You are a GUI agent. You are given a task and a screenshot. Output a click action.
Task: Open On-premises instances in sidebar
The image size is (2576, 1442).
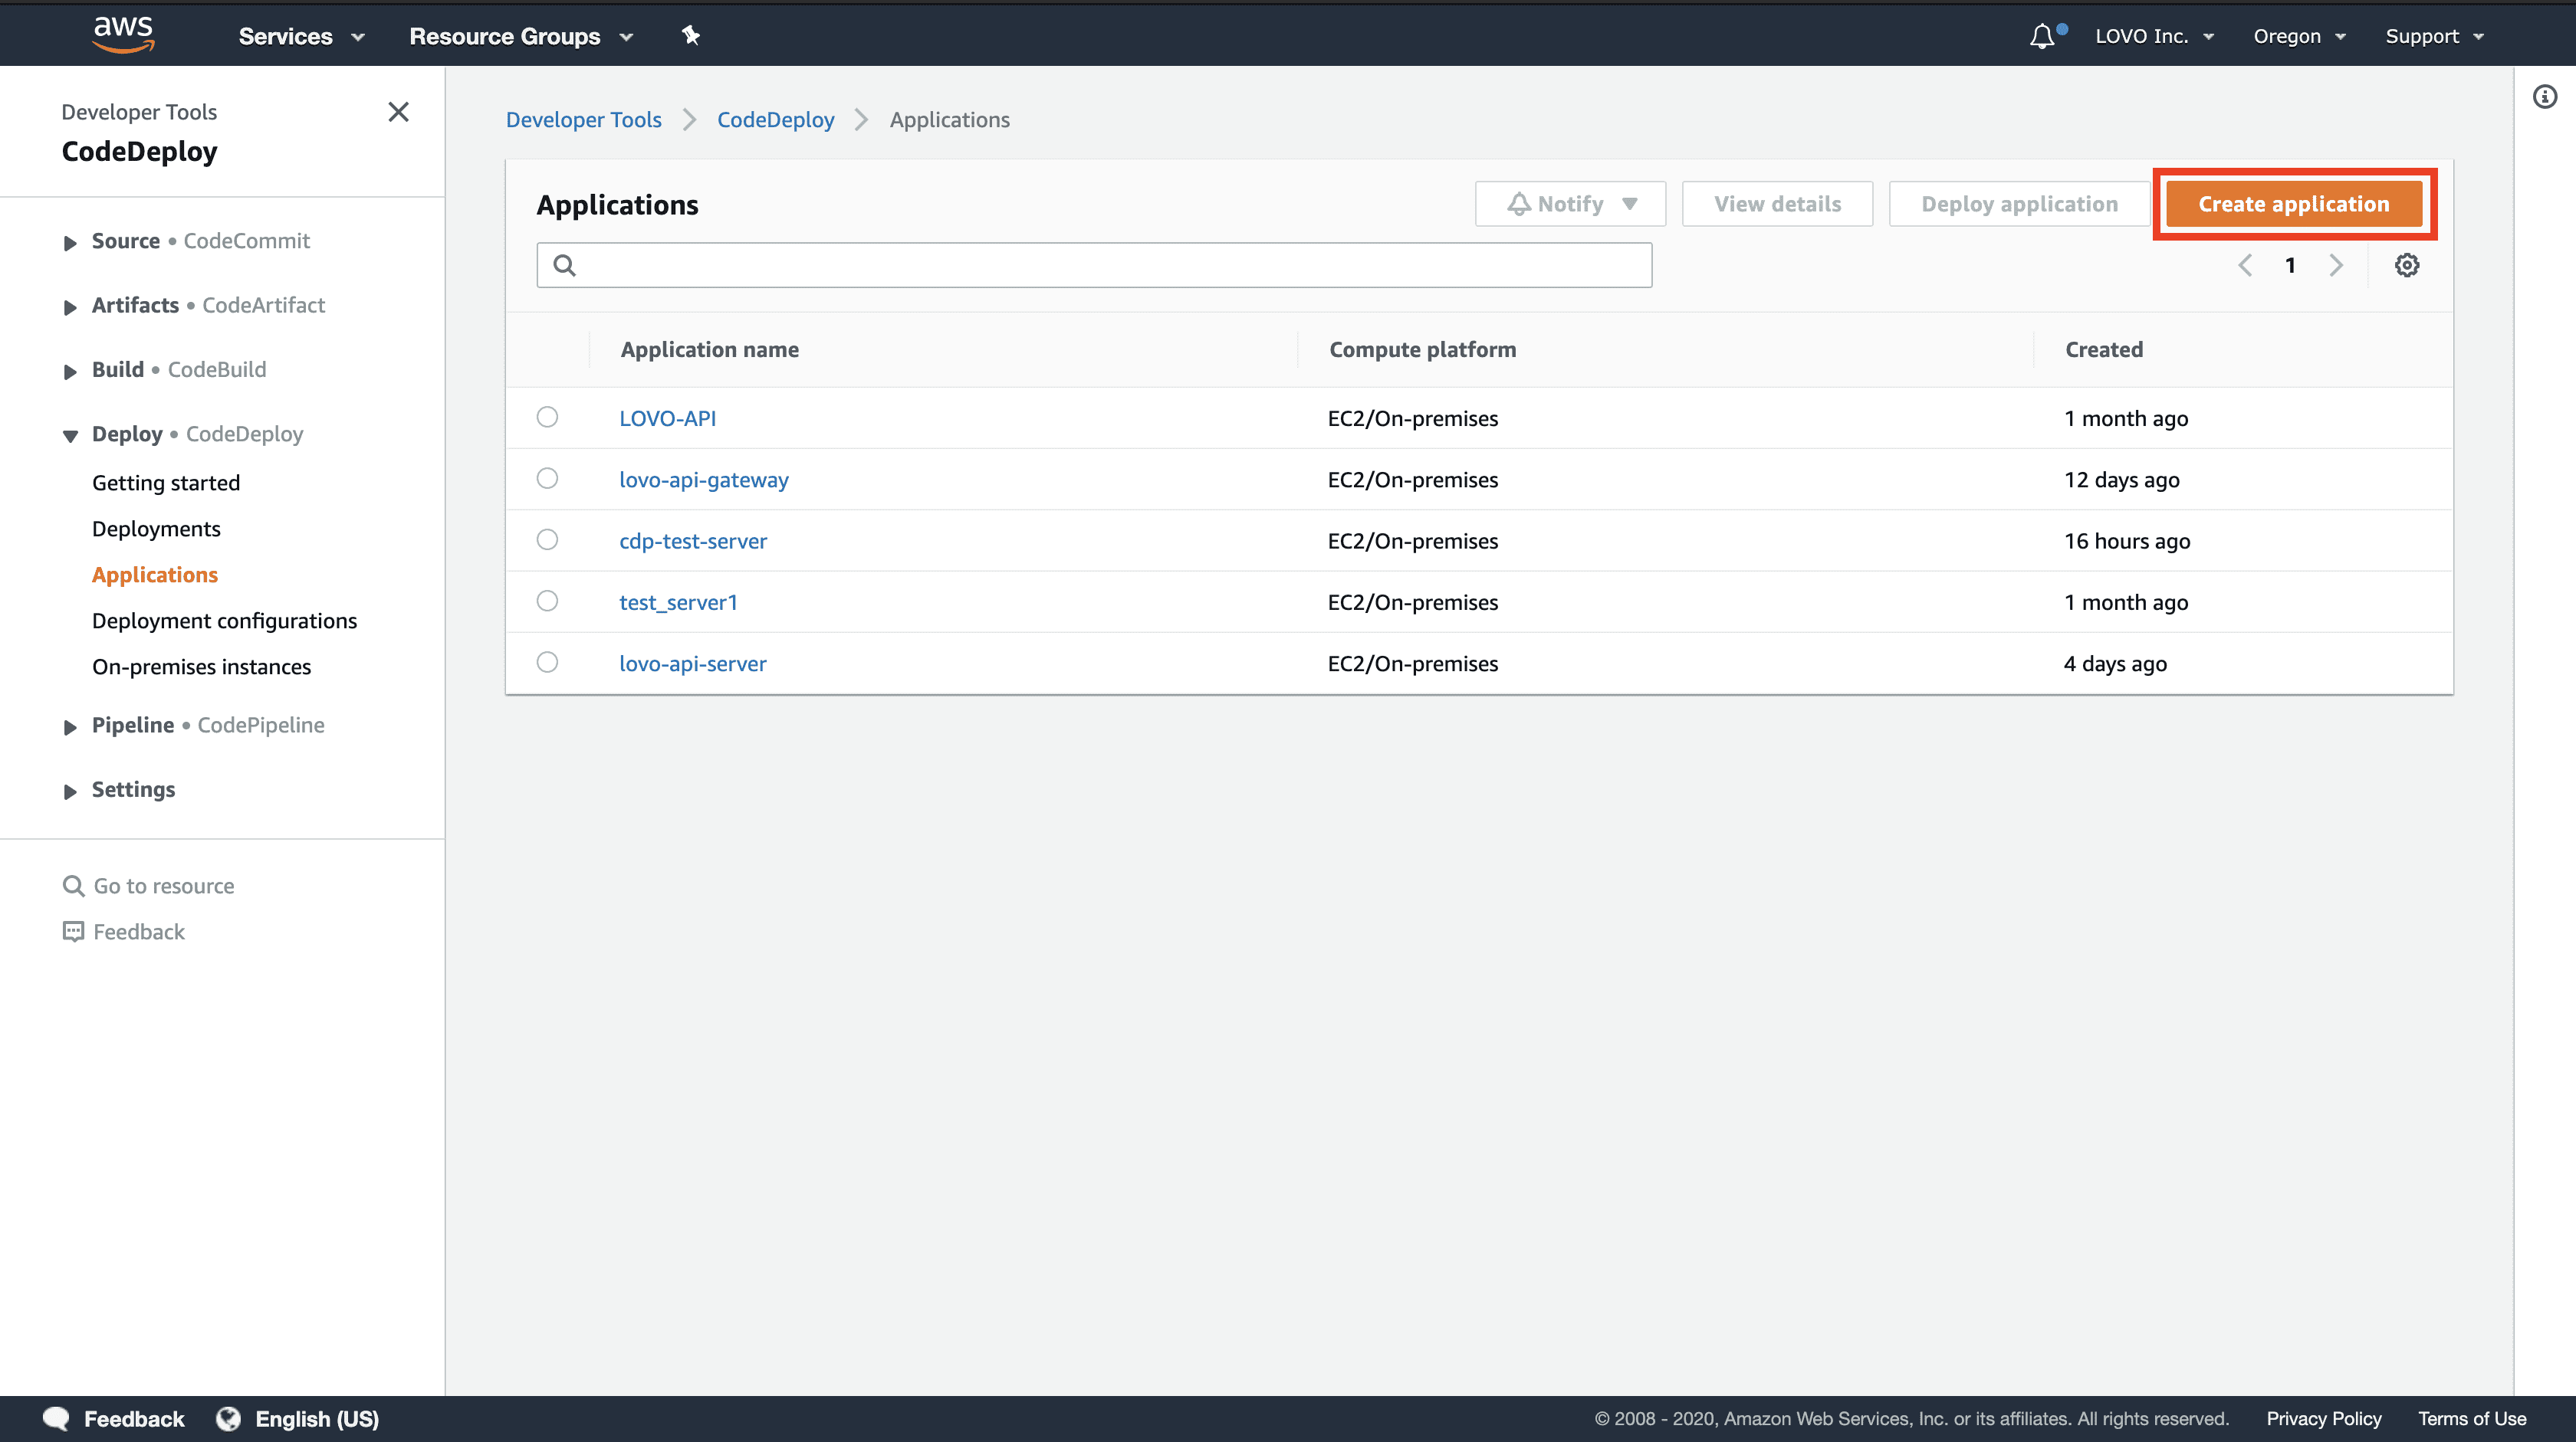tap(201, 667)
